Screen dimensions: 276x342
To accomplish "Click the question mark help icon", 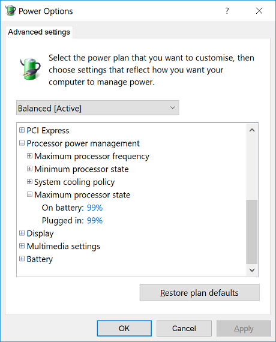I will click(227, 11).
